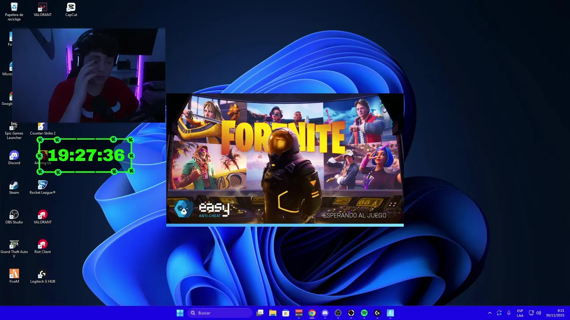This screenshot has width=570, height=320.
Task: Open the sync status tray icon
Action: pyautogui.click(x=499, y=313)
